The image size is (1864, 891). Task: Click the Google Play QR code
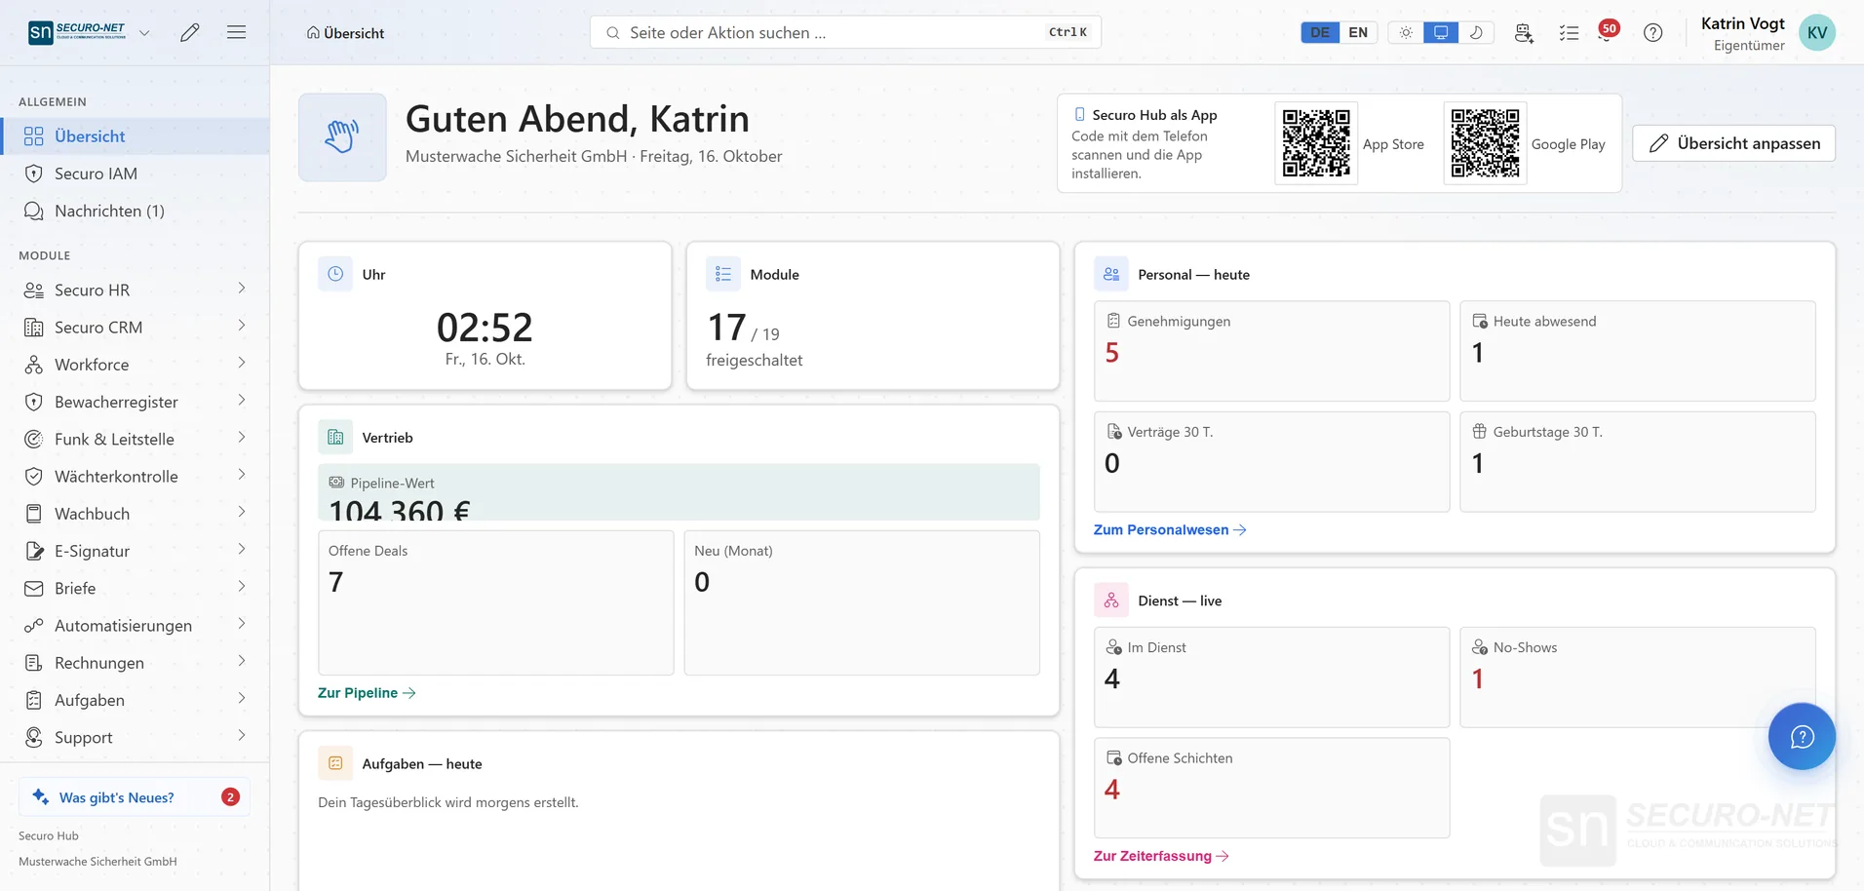pos(1485,143)
